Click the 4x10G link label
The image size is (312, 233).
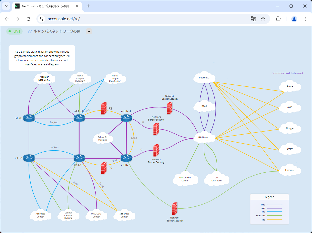pyautogui.click(x=134, y=138)
